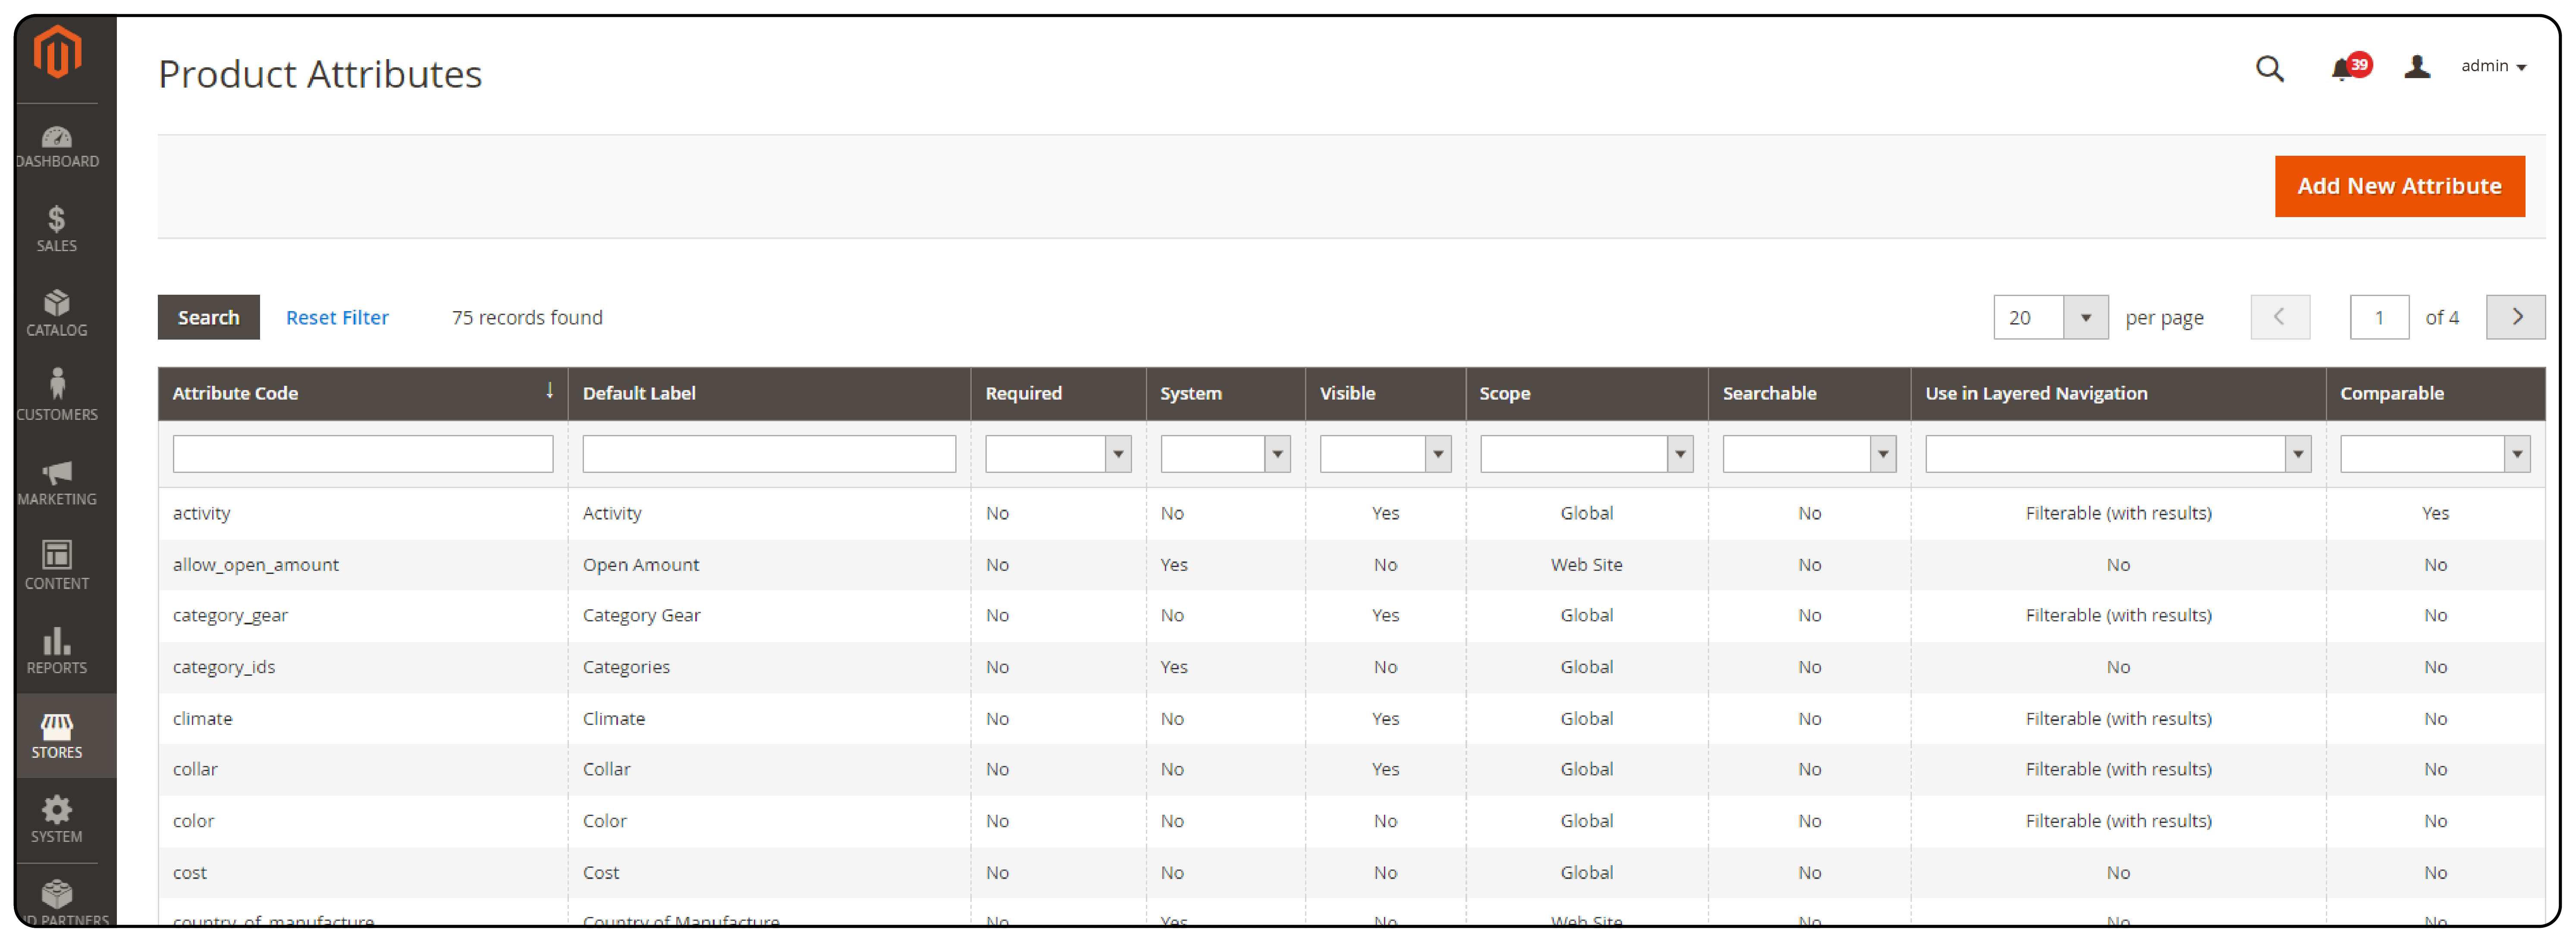This screenshot has height=942, width=2576.
Task: Open the category_gear attribute row
Action: [1351, 616]
